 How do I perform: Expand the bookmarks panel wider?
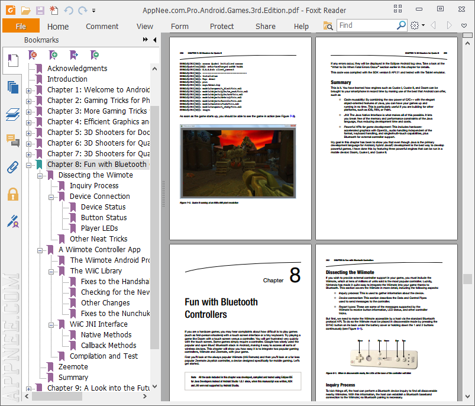[146, 40]
